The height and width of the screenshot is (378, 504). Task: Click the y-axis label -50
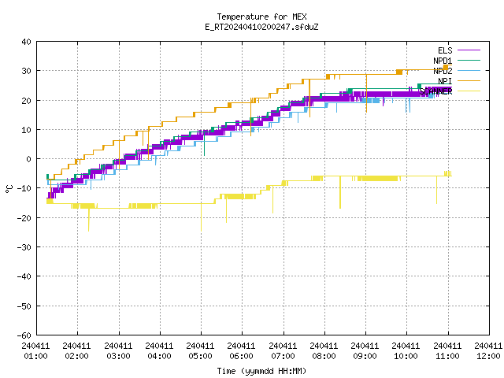tap(24, 306)
